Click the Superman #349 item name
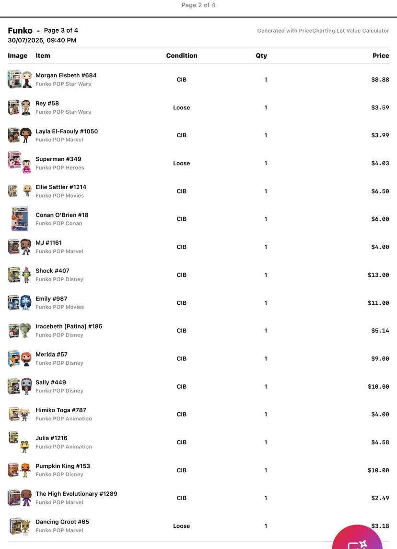This screenshot has width=397, height=549. pos(58,159)
